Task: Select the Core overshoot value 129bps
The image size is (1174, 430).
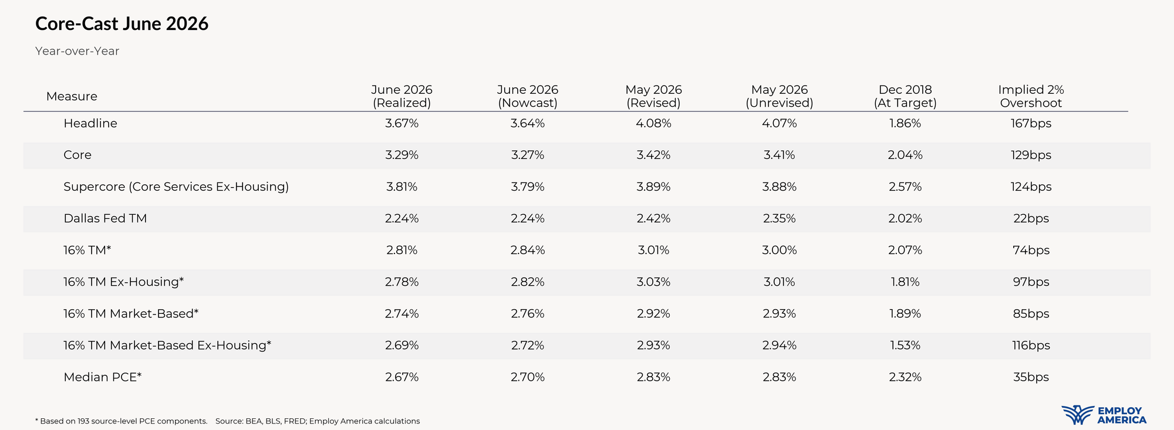Action: coord(1031,155)
